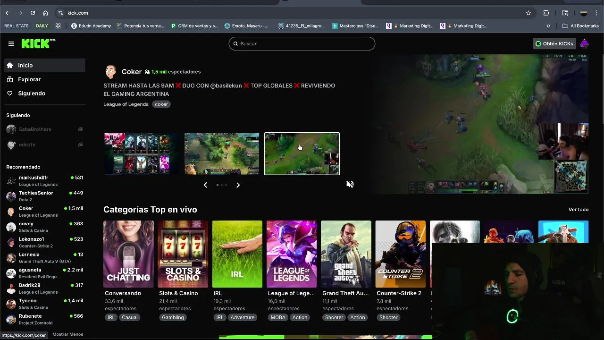
Task: Click MOBA tag under League of Legends
Action: click(x=278, y=317)
